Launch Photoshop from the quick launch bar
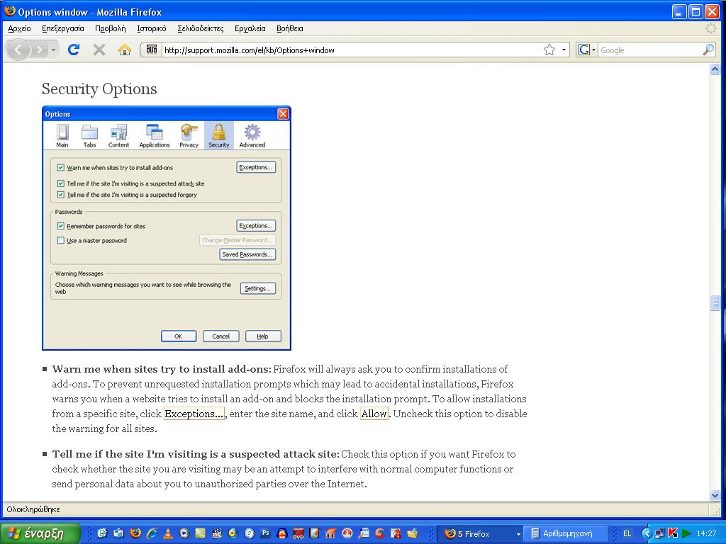726x544 pixels. (x=265, y=533)
